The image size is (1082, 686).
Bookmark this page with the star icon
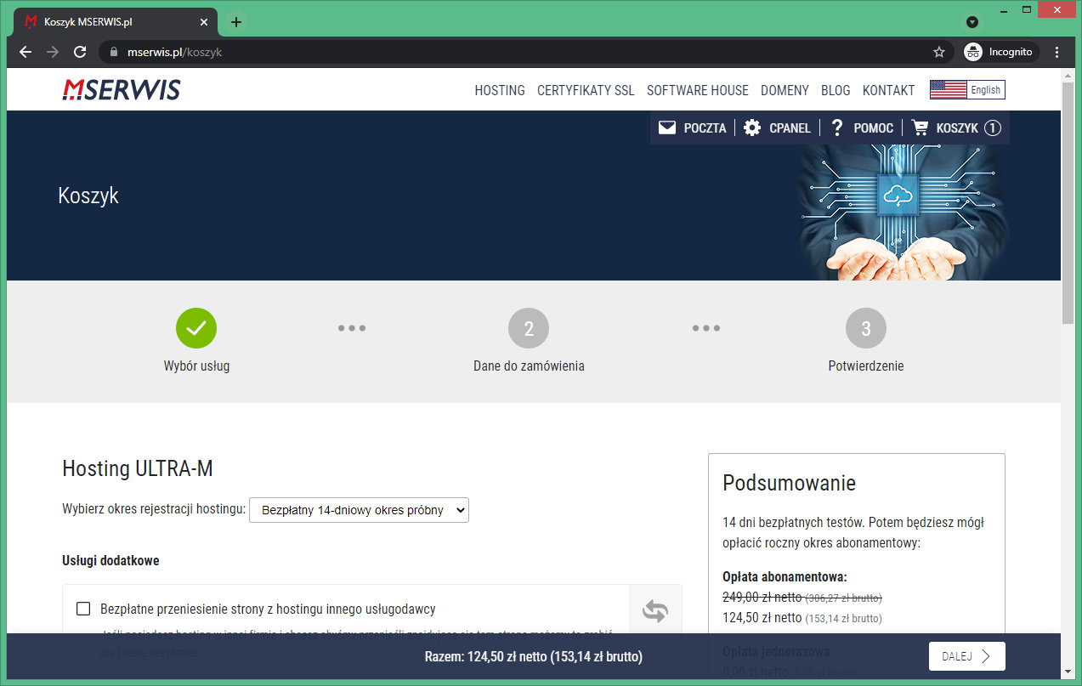[939, 52]
